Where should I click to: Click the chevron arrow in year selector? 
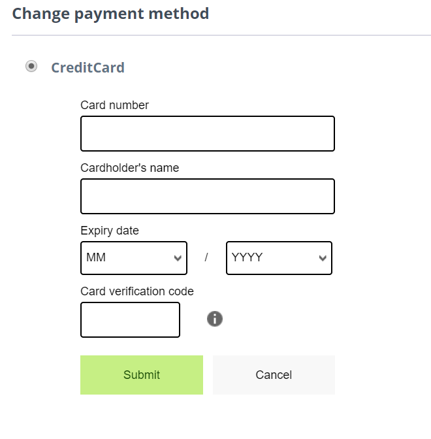[x=323, y=258]
